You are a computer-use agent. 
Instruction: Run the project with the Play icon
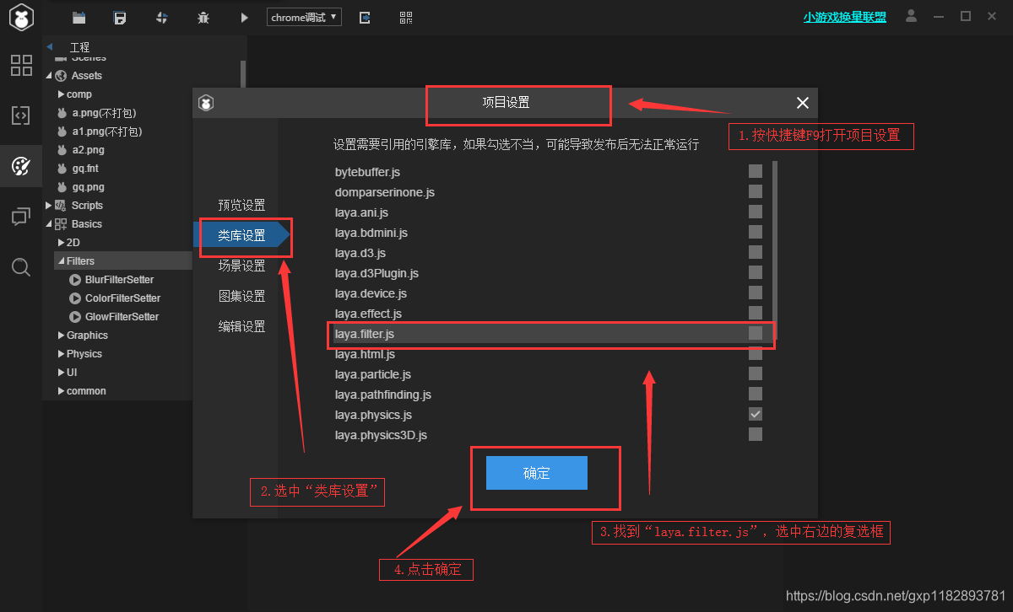click(x=244, y=17)
